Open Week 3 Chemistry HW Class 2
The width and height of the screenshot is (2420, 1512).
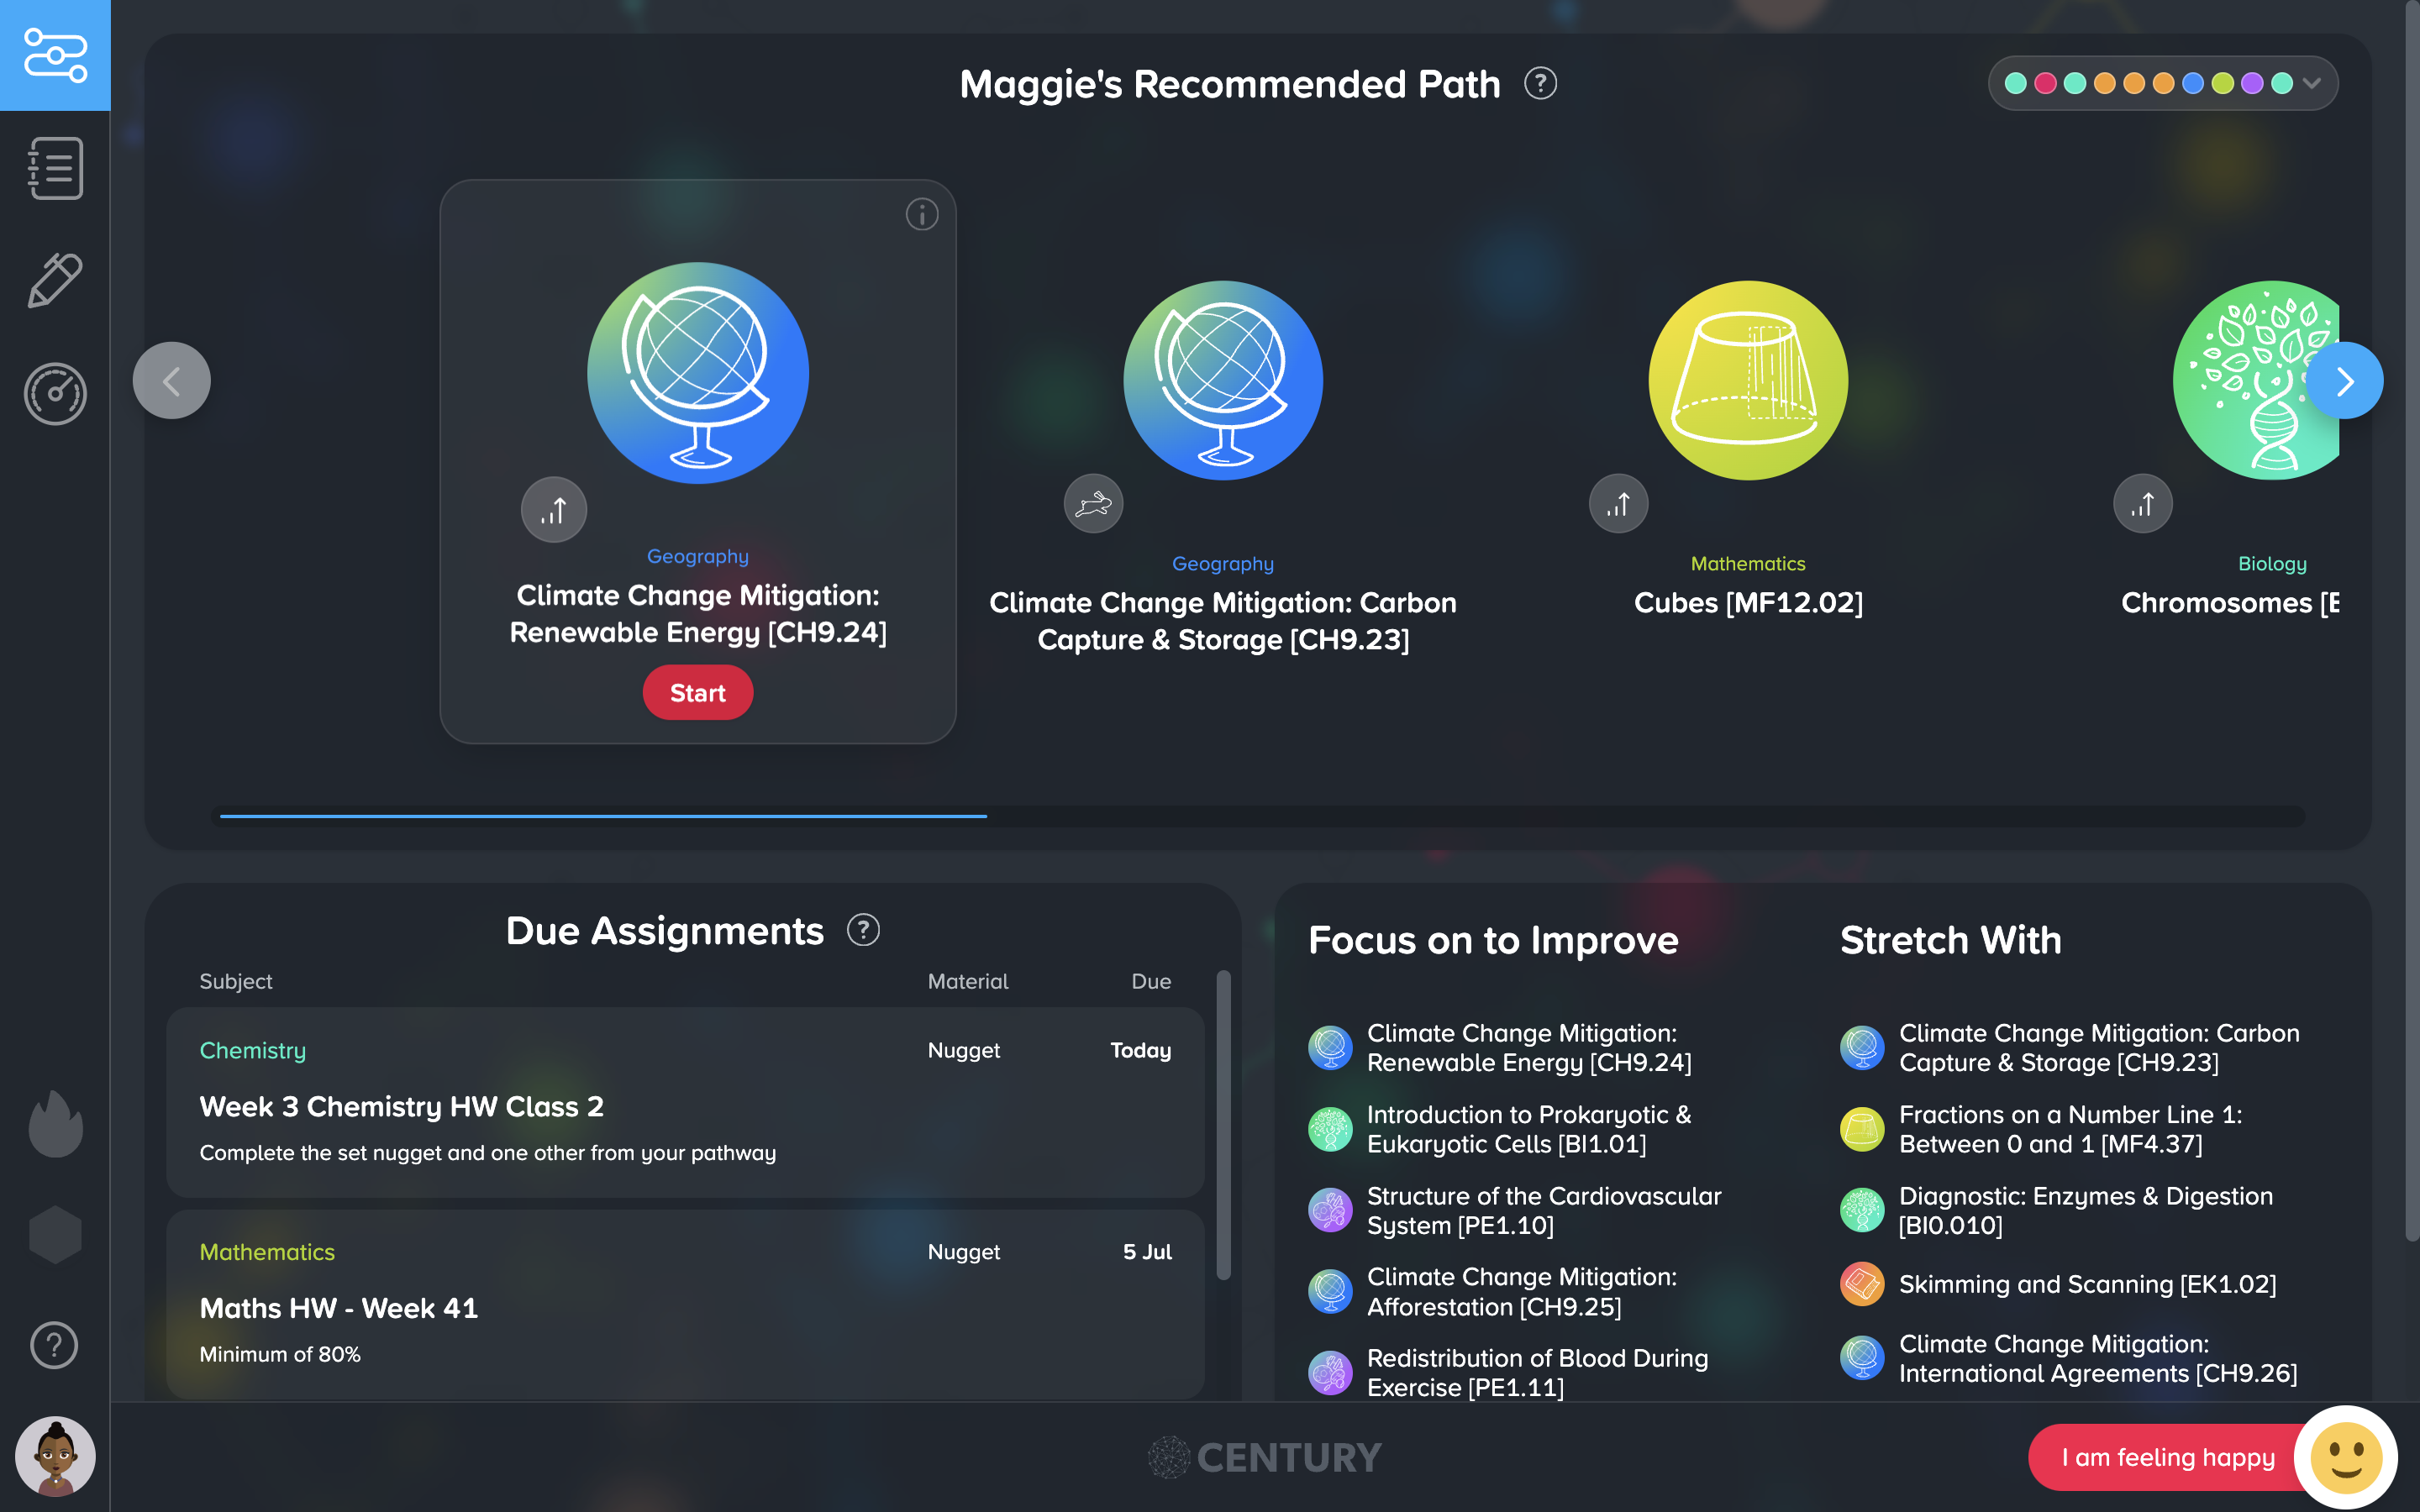tap(401, 1106)
